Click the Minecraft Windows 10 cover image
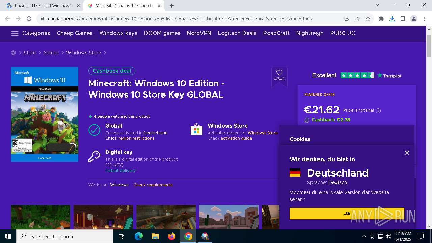Screen dimensions: 432x243 [x=45, y=114]
